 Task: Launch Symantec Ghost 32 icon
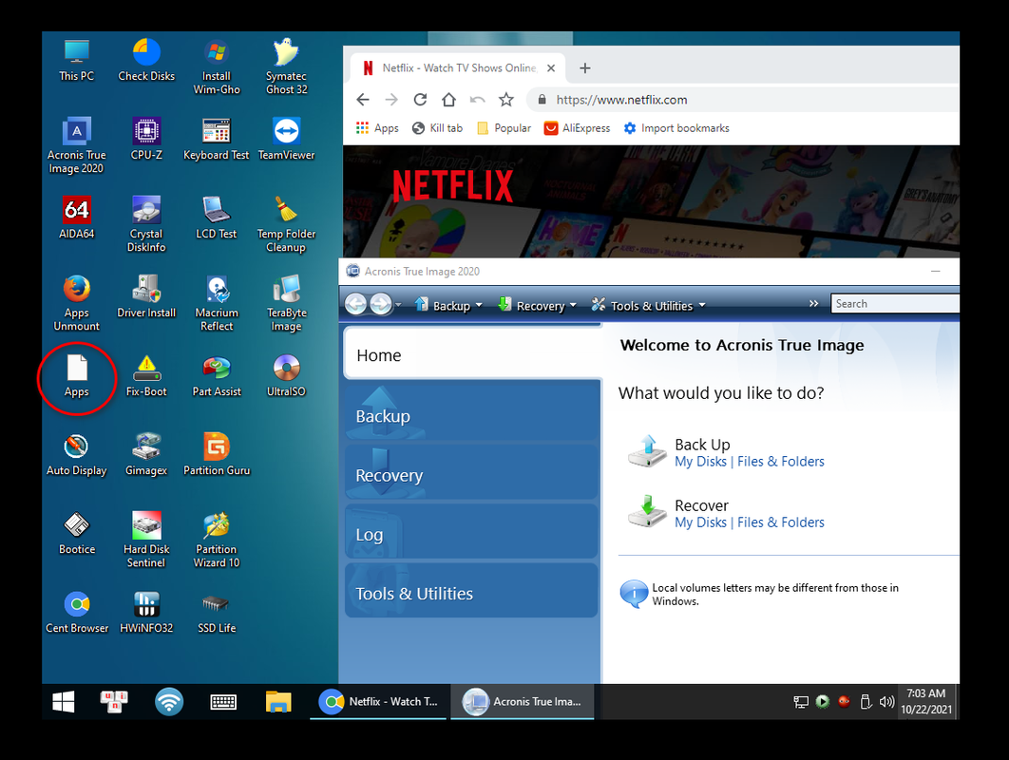[286, 66]
